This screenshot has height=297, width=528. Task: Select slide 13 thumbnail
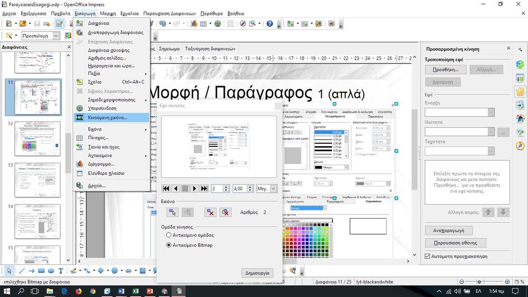37,180
